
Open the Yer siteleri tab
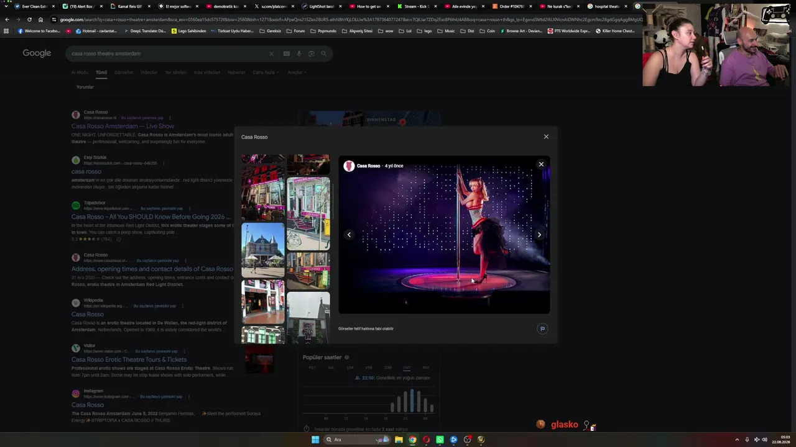pos(175,72)
